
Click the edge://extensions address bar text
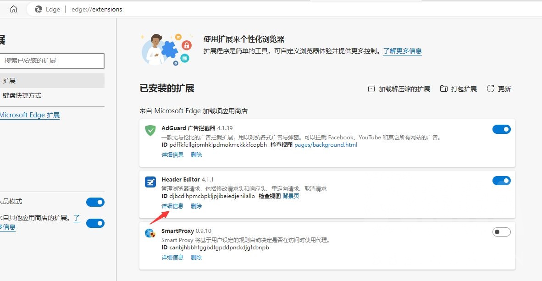(x=97, y=9)
